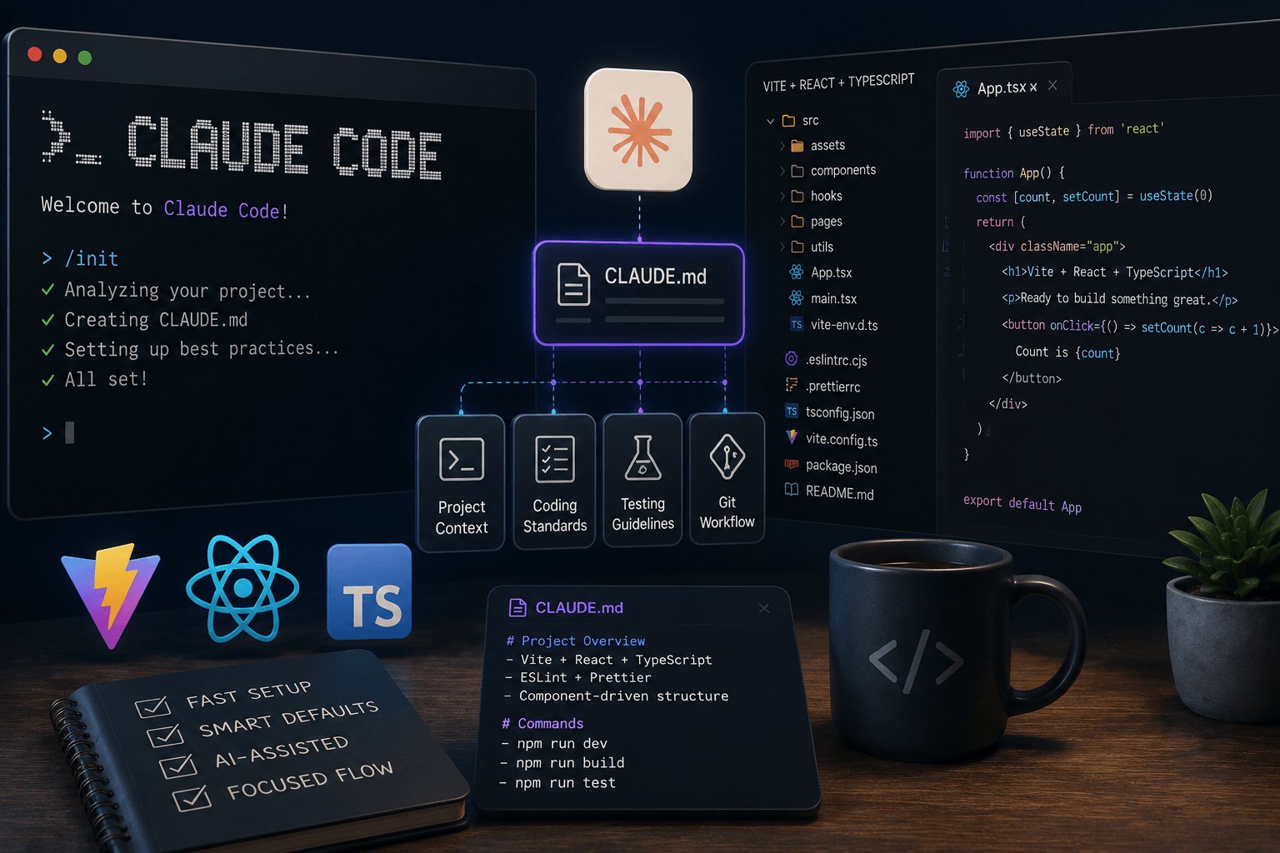Expand the assets folder chevron
Viewport: 1280px width, 853px height.
(x=782, y=146)
